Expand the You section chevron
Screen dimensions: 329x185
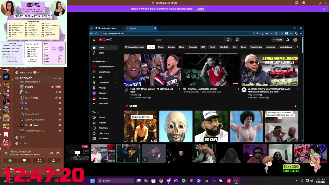tap(98, 112)
